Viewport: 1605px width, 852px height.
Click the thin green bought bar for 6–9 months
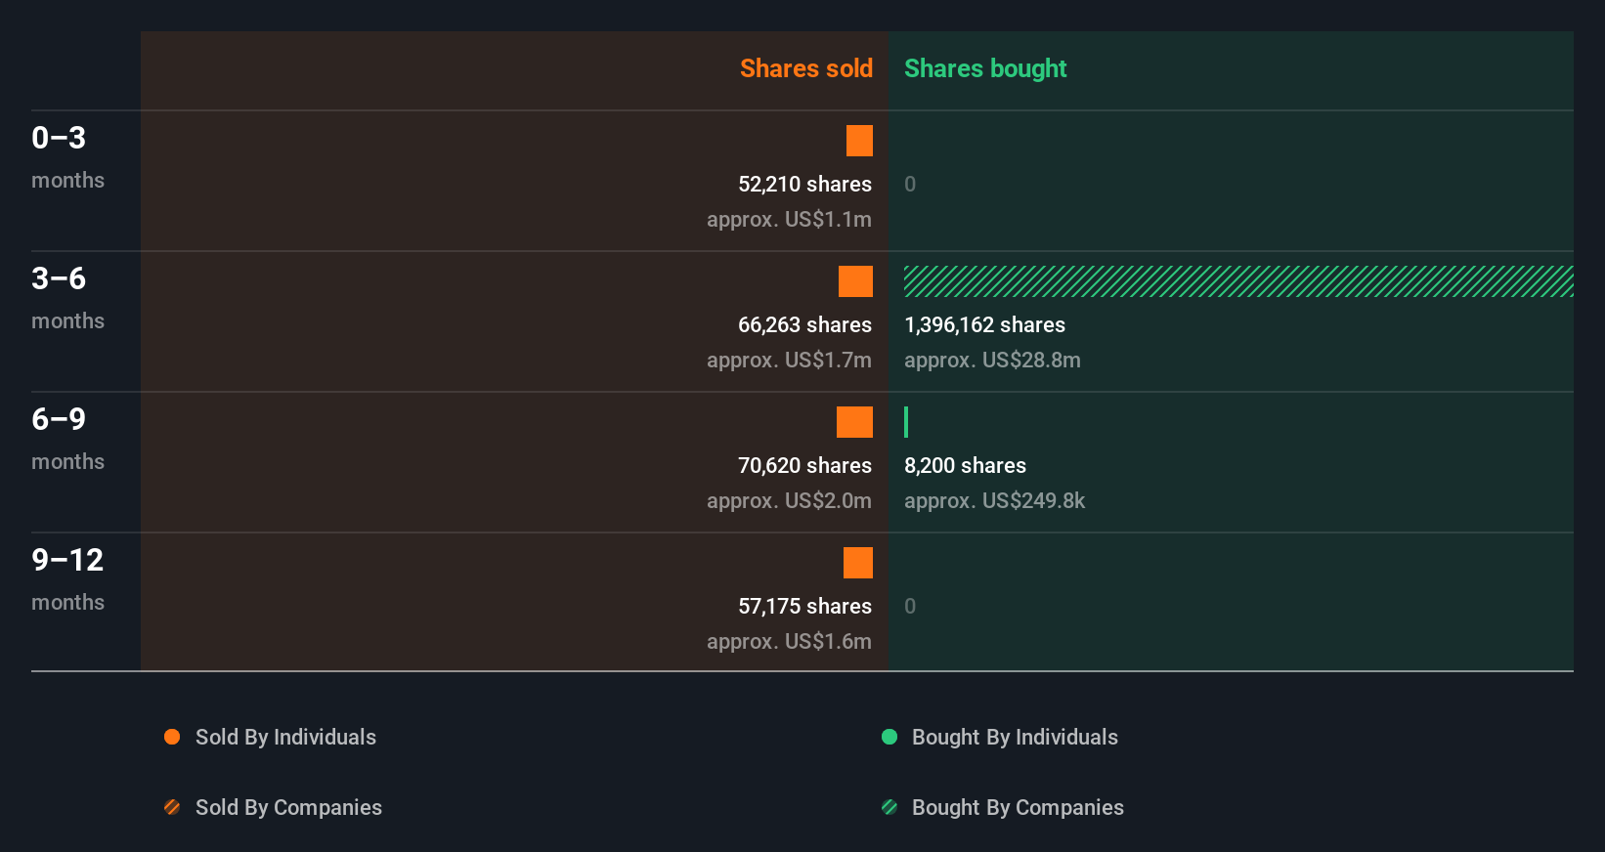906,422
